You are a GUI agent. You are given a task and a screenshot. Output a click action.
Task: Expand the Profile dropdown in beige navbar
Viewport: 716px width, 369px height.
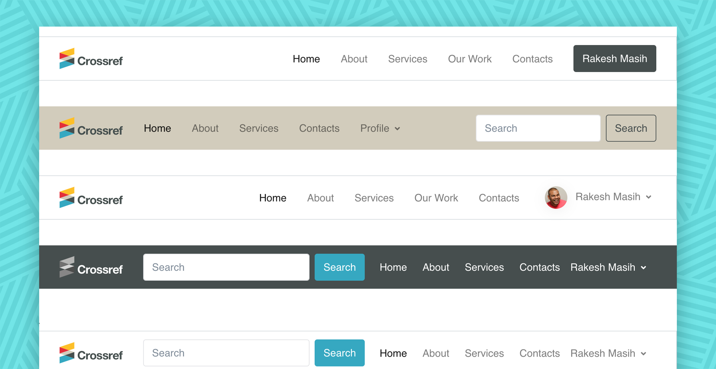[380, 128]
